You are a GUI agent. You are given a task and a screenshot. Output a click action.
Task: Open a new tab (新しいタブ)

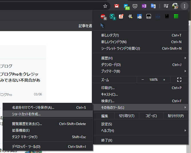click(140, 35)
